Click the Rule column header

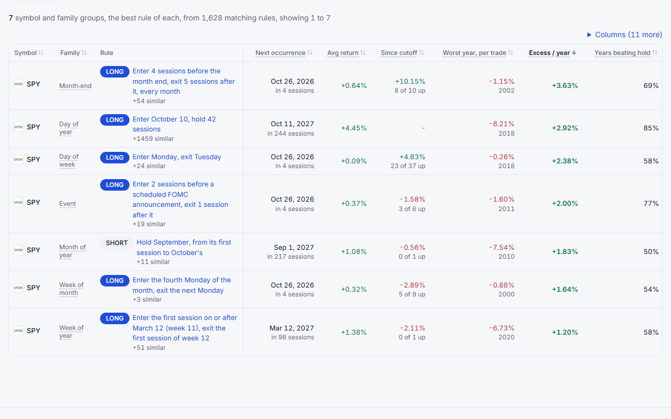pos(106,53)
